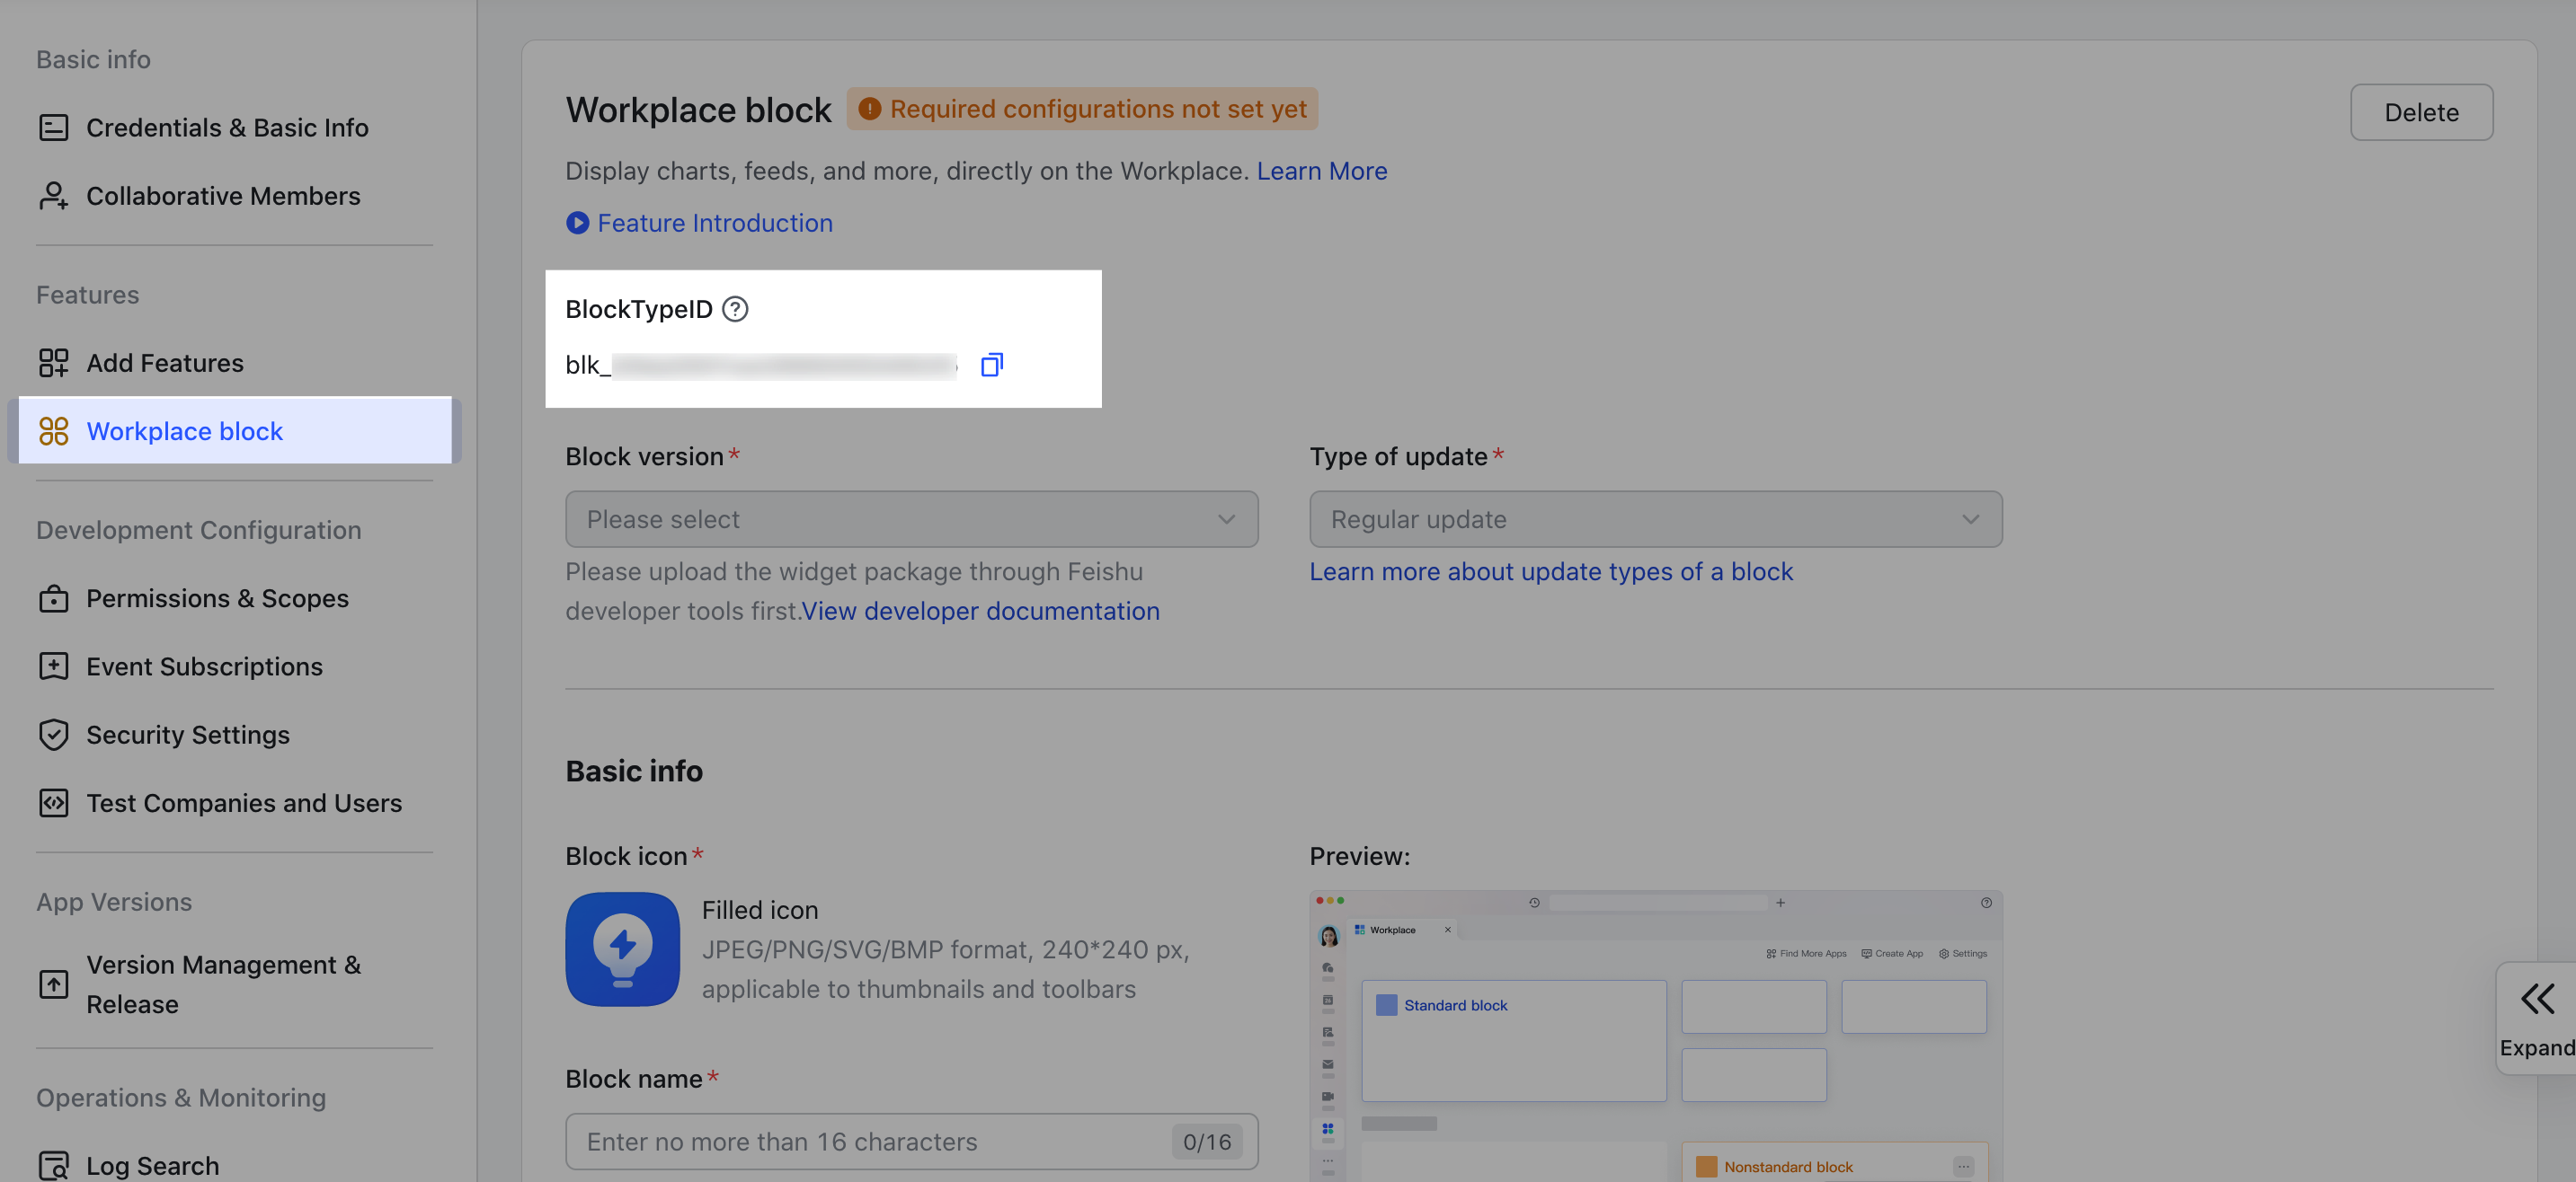This screenshot has width=2576, height=1182.
Task: Open the Type of update dropdown
Action: [1655, 519]
